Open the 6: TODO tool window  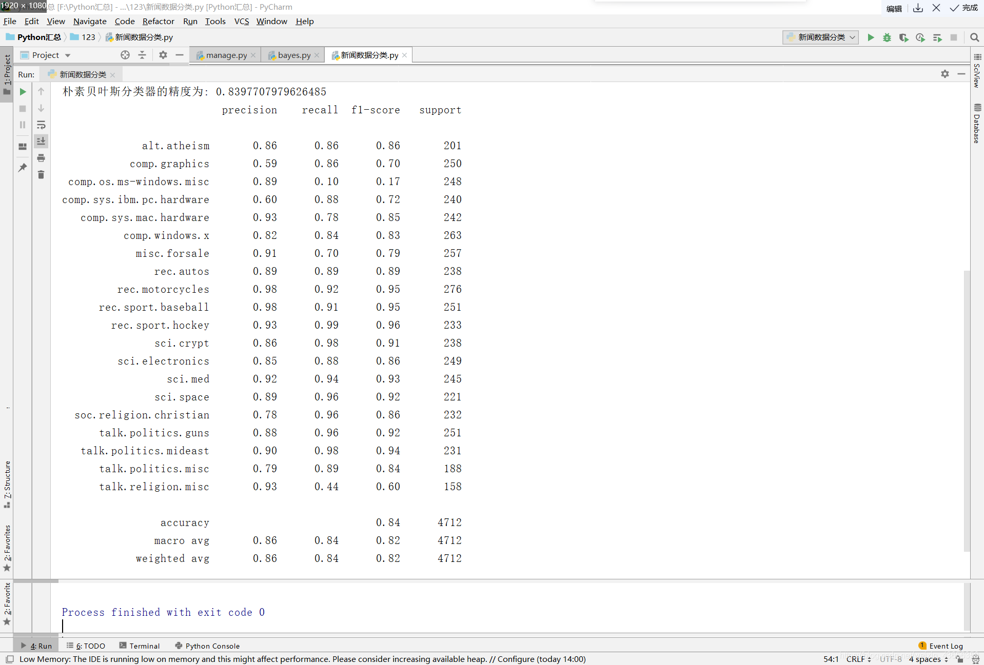tap(86, 646)
